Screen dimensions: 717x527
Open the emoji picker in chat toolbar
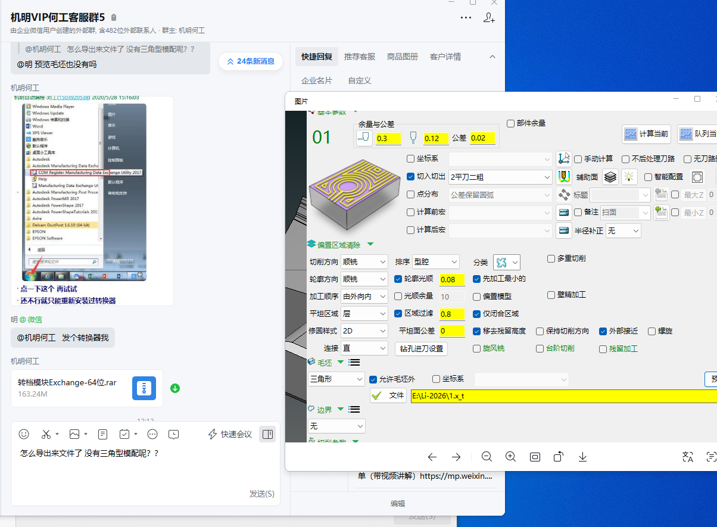click(24, 434)
